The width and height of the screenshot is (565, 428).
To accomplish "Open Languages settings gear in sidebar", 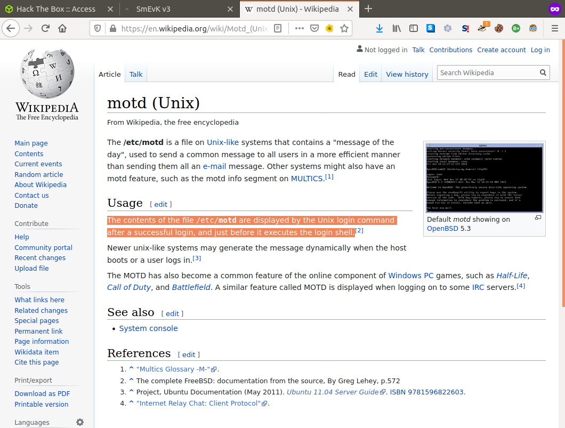I will click(80, 422).
